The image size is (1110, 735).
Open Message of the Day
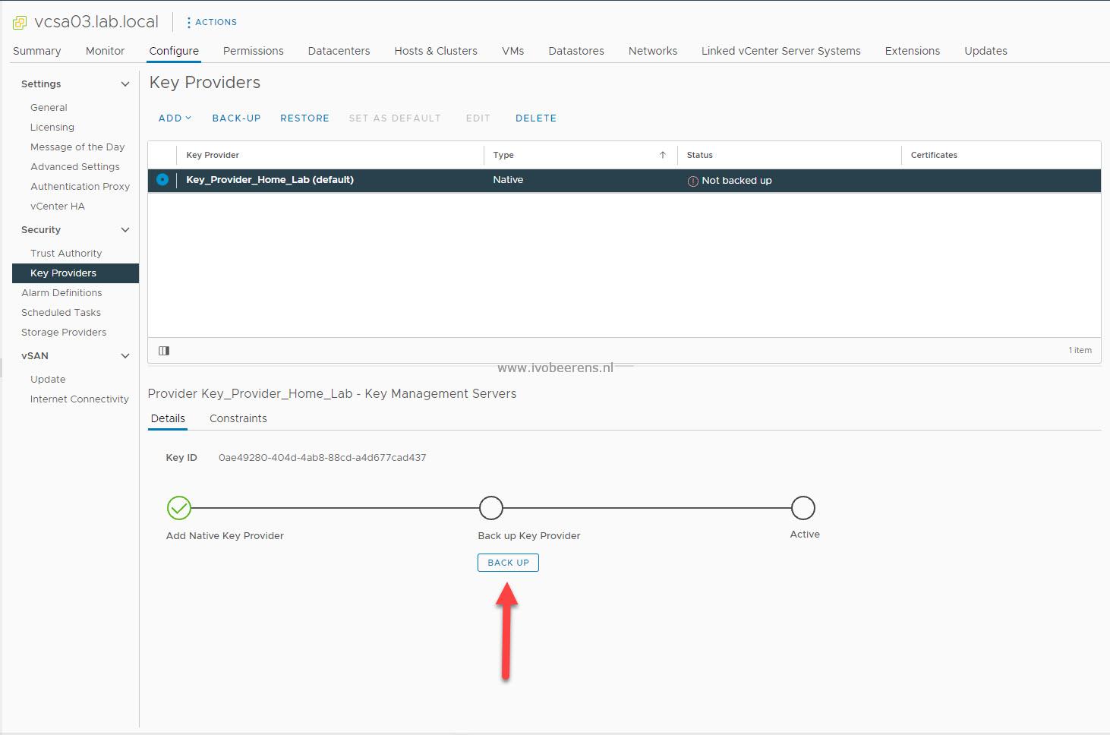coord(77,147)
